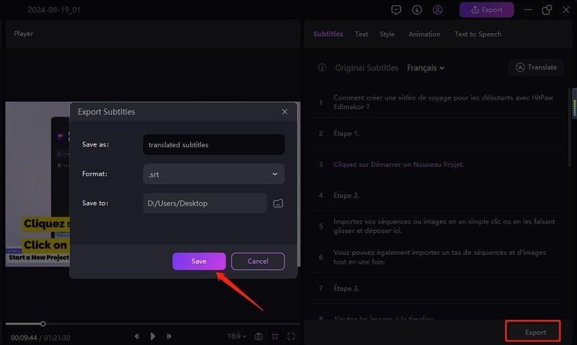577x345 pixels.
Task: Click the info icon beside Original Subtitles
Action: coord(322,68)
